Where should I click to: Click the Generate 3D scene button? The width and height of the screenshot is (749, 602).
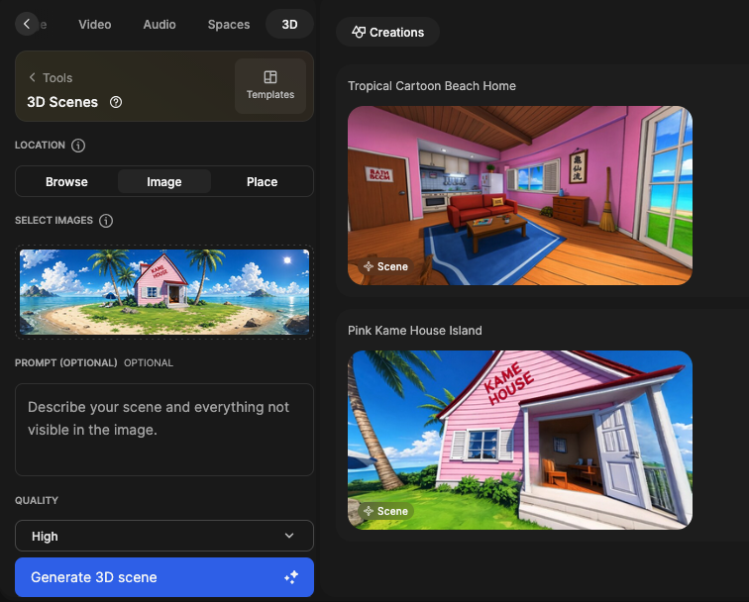point(164,577)
